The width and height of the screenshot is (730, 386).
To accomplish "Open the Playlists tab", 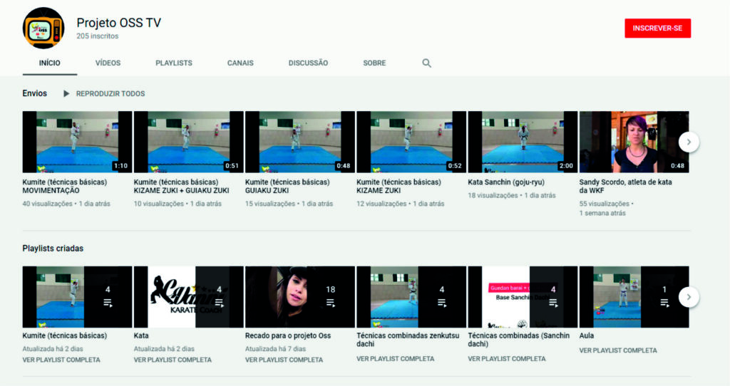I will pyautogui.click(x=174, y=63).
